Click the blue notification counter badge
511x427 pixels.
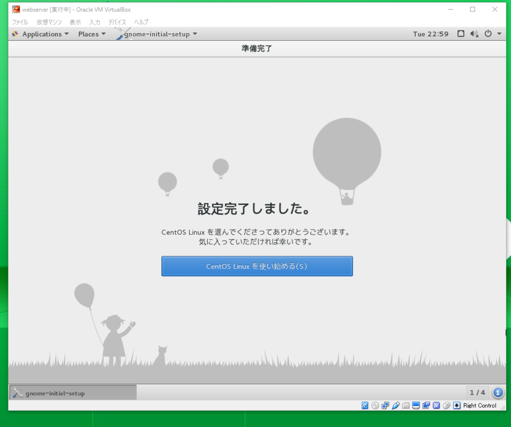coord(498,393)
